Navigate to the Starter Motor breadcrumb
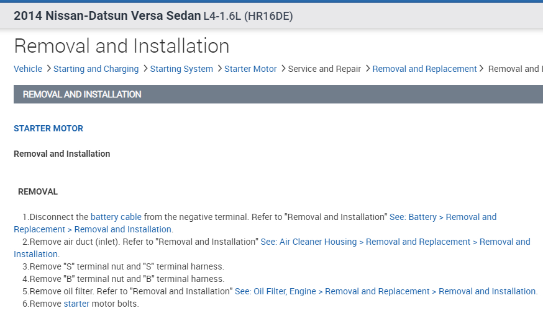Screen dimensions: 543x316 (x=250, y=69)
